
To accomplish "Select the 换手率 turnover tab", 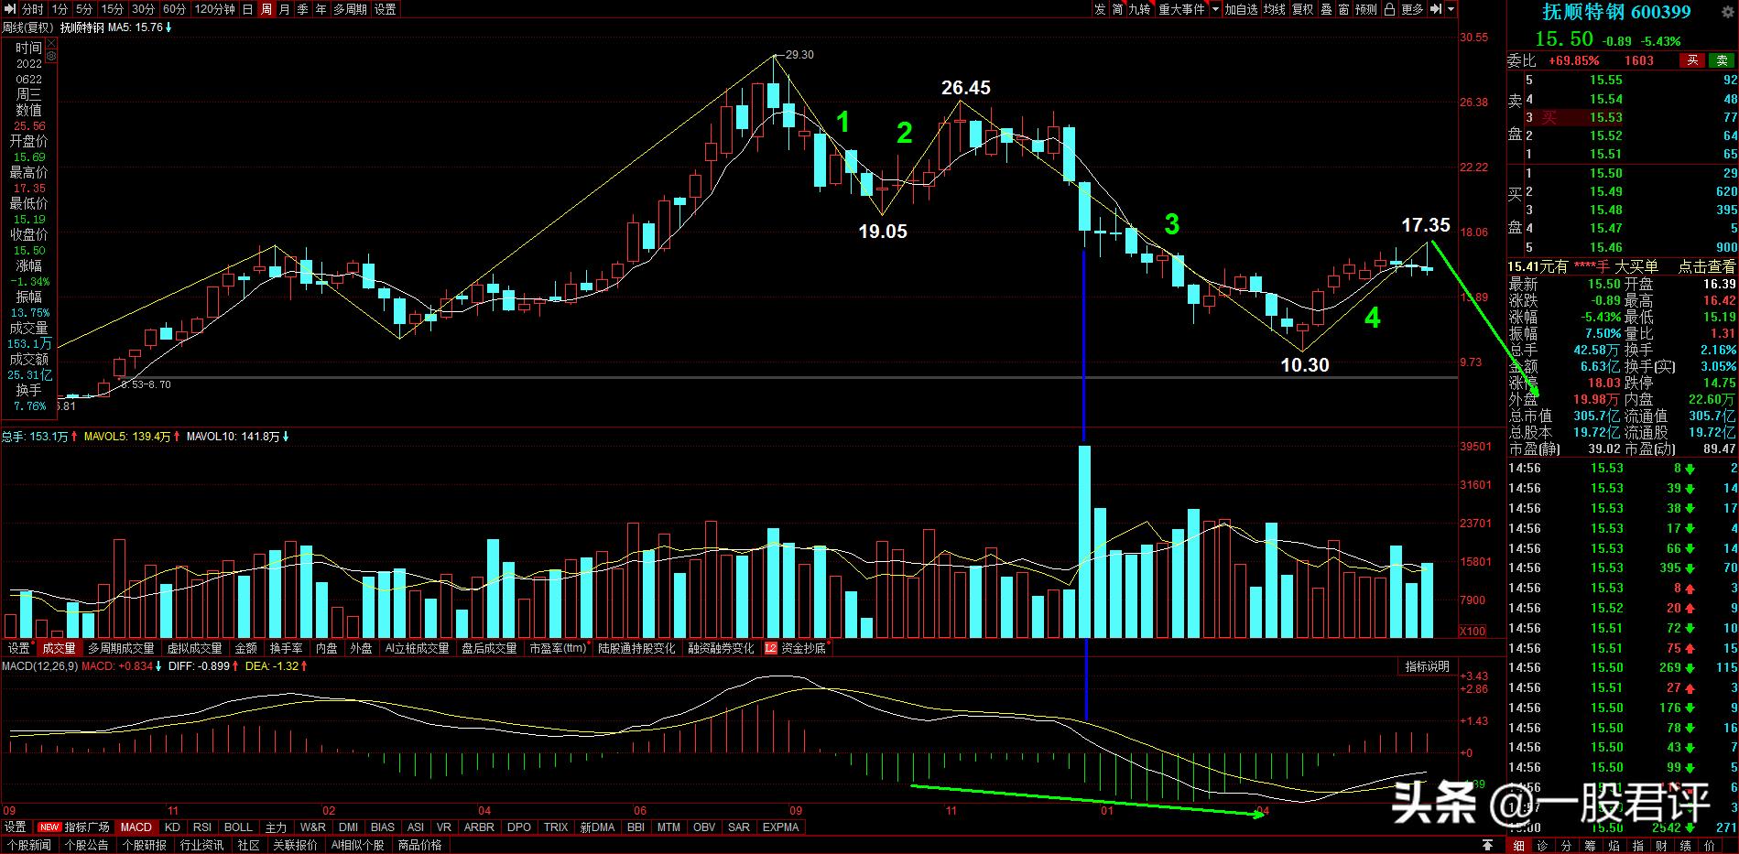I will 287,648.
